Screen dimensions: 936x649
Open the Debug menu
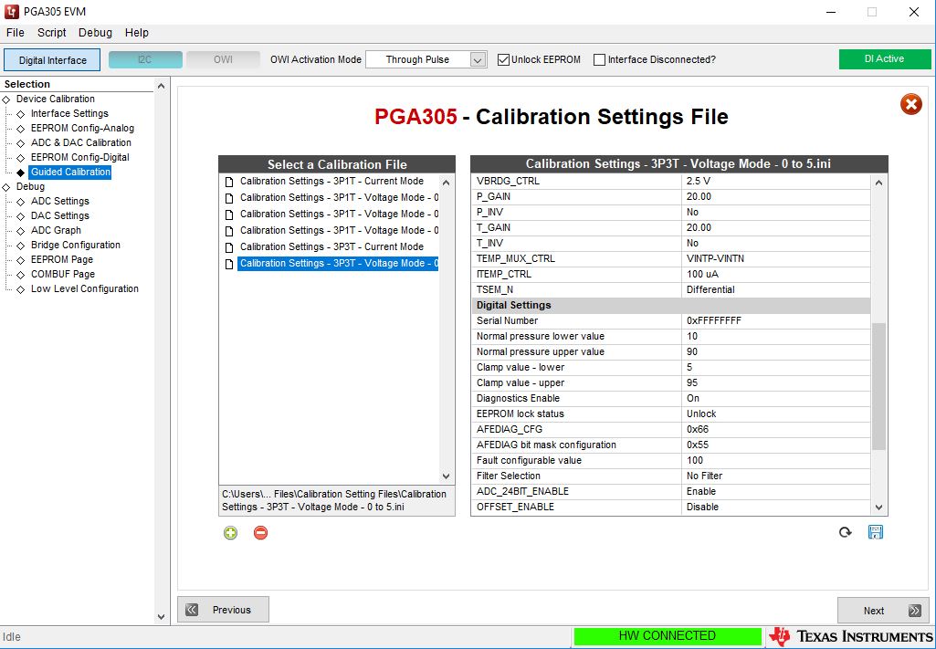tap(96, 33)
